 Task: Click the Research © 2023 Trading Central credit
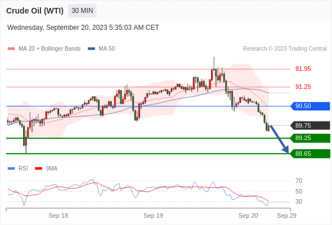coord(285,49)
